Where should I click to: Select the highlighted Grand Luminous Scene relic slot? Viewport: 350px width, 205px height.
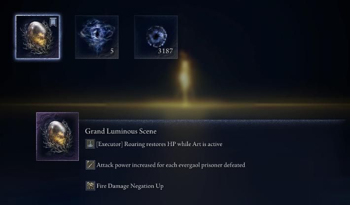tap(38, 37)
